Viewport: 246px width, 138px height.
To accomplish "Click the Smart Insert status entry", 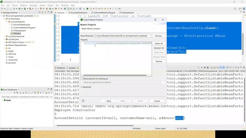I will click(x=160, y=128).
